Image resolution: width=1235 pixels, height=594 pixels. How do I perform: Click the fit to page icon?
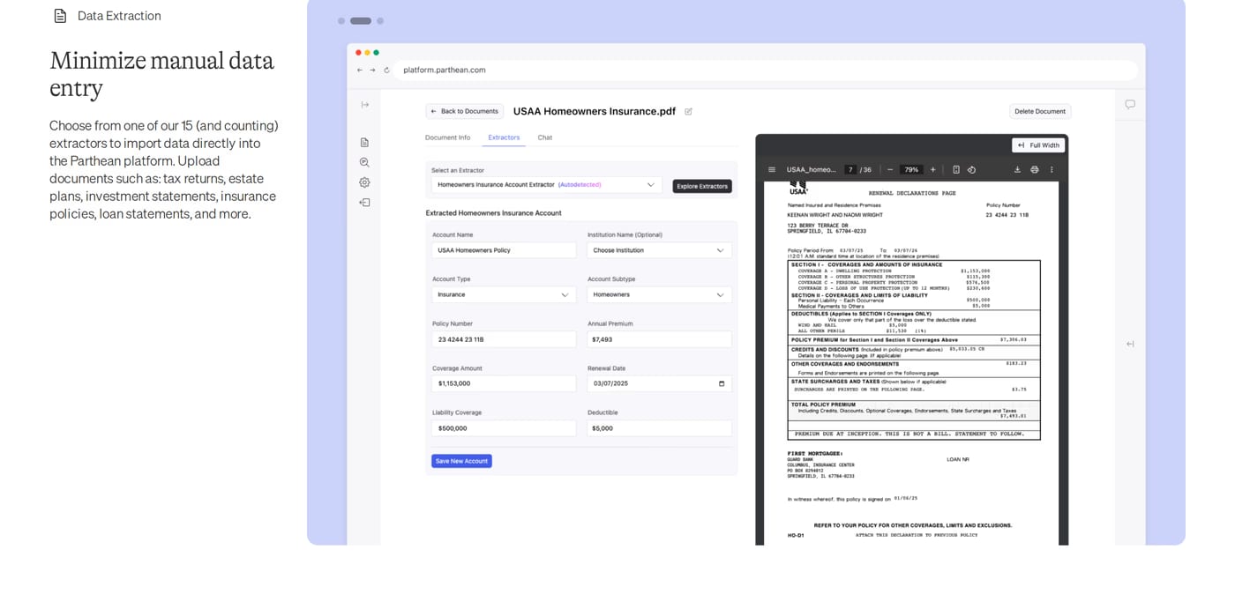[956, 169]
